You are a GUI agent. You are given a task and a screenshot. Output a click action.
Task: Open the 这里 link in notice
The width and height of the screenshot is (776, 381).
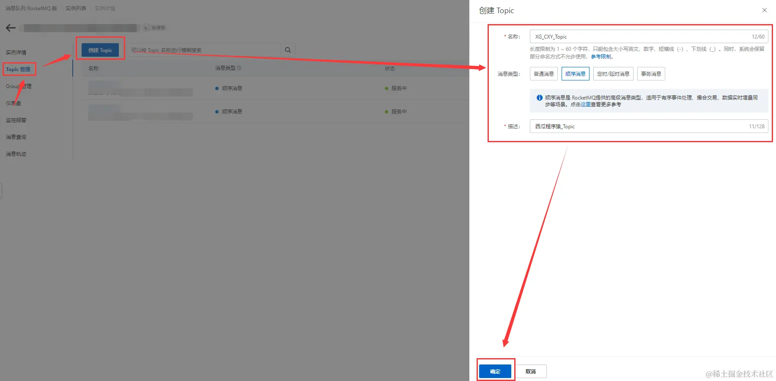pyautogui.click(x=586, y=105)
